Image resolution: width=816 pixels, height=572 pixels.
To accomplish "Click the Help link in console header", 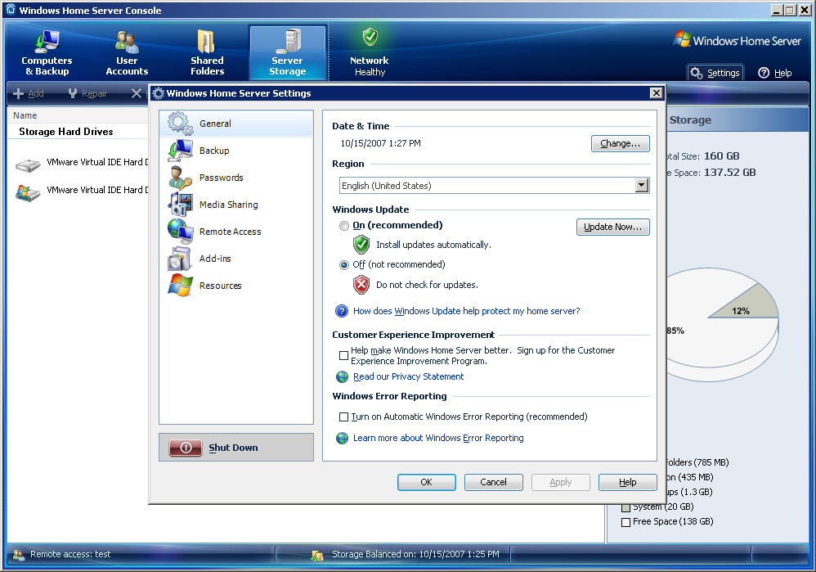I will coord(782,73).
